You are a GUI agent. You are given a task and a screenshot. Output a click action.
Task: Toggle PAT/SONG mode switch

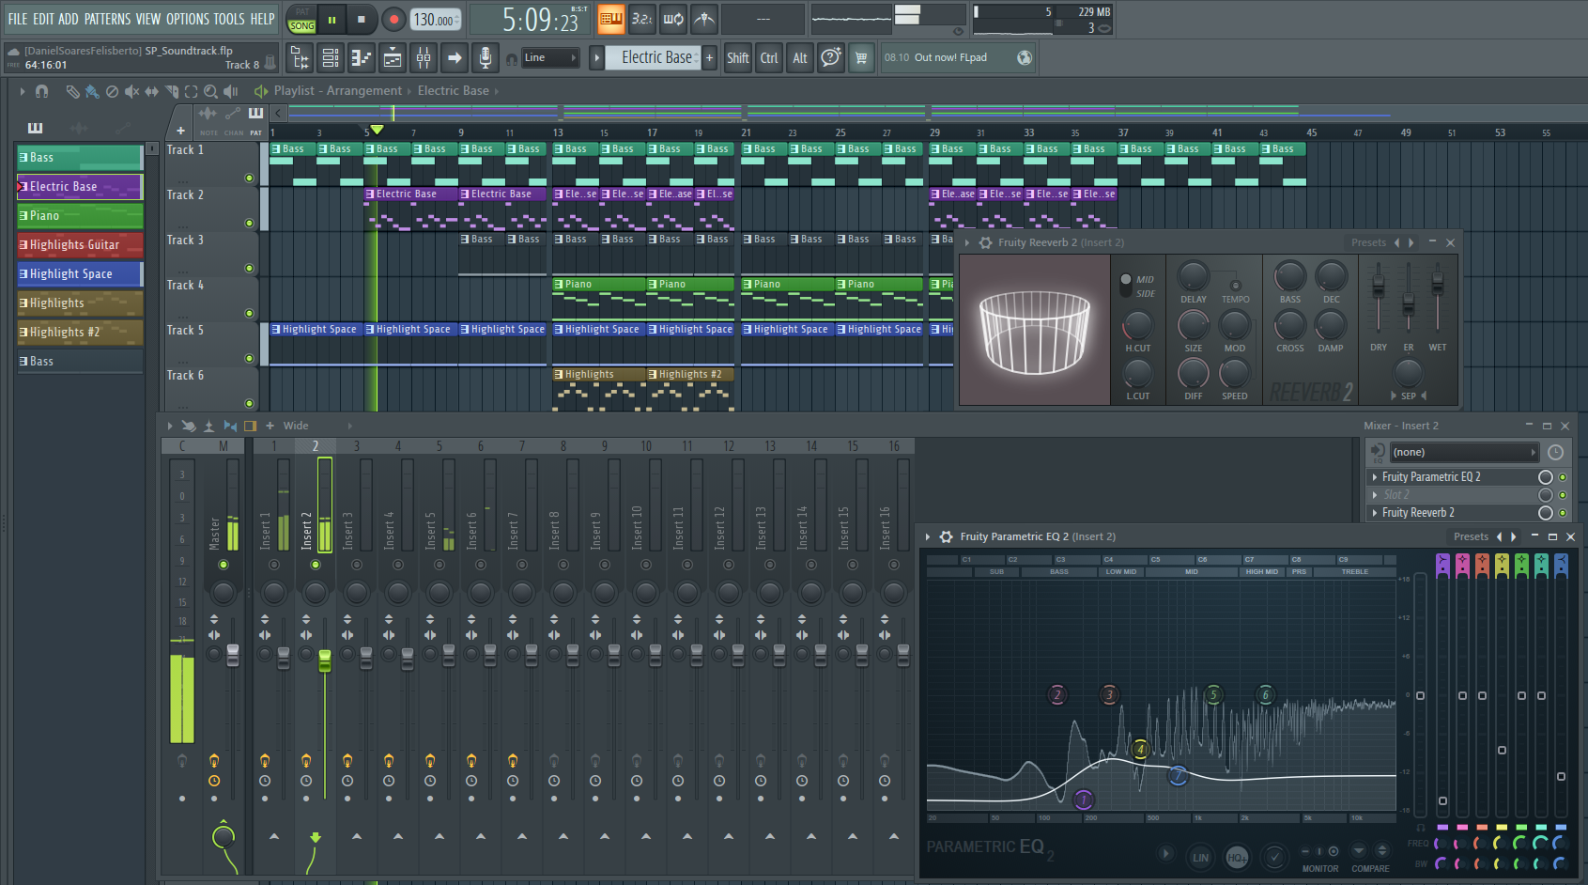tap(301, 20)
